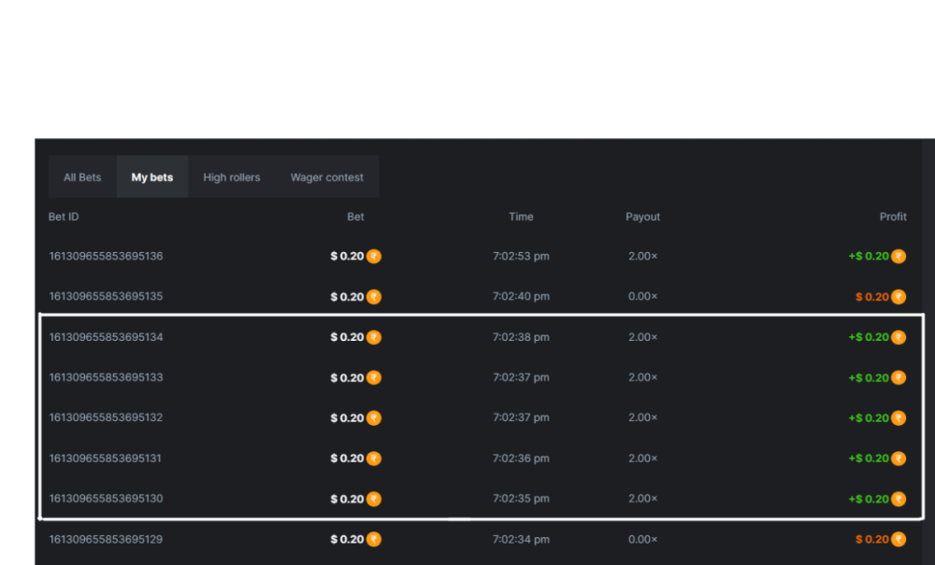
Task: Click the orange loss coin icon in the 7:02:40 pm row
Action: [x=899, y=297]
